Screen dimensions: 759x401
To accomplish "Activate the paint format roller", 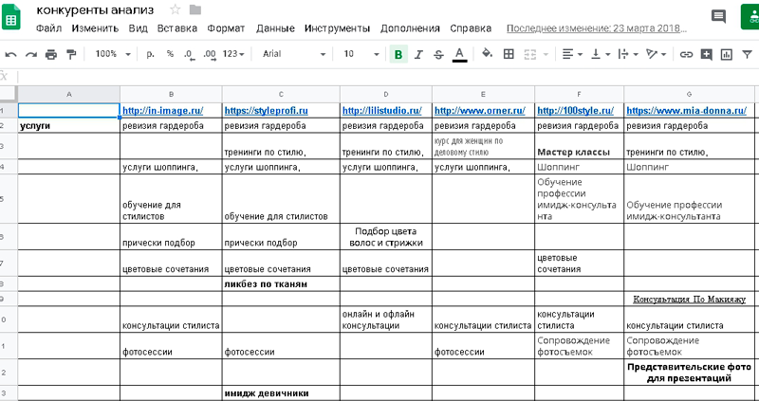I will [x=71, y=54].
